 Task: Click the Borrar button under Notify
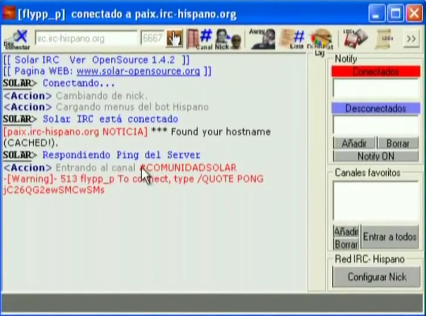coord(398,143)
